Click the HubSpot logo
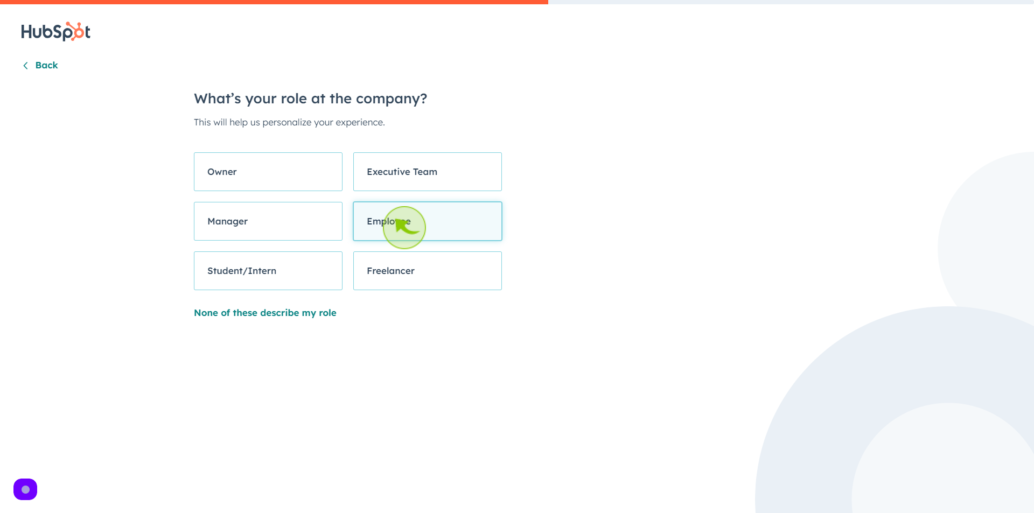Screen dimensions: 1034x513 pos(55,32)
